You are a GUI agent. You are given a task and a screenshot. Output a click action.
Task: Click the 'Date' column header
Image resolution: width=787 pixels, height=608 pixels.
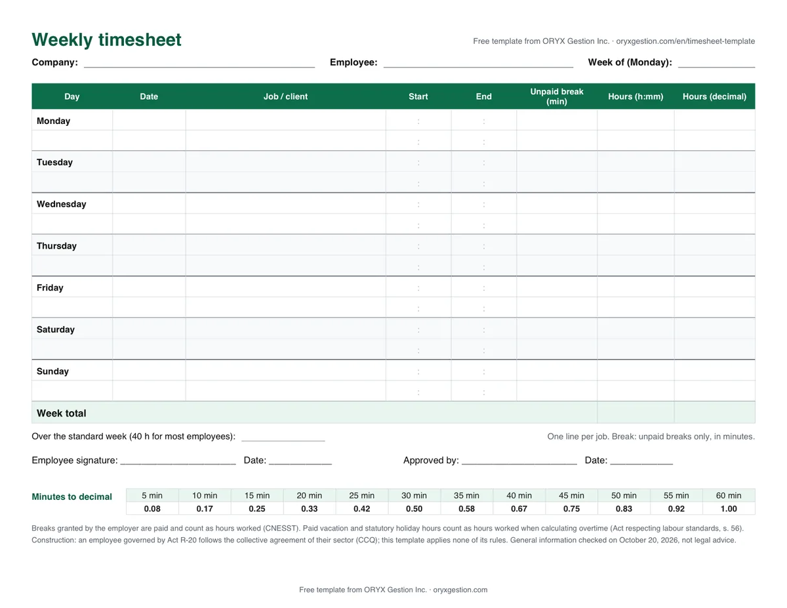point(149,96)
